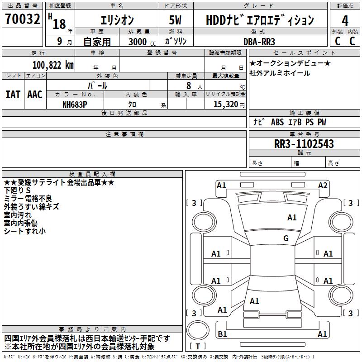Click lot number 70032

pyautogui.click(x=22, y=19)
